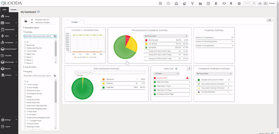Click Property filter search magnifier icon
This screenshot has height=134, width=279.
[x=55, y=76]
